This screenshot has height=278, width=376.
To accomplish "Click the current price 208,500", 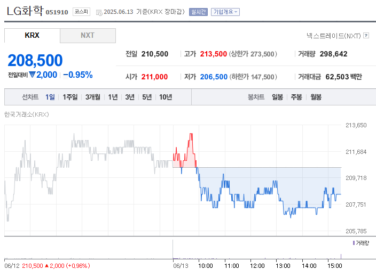I will 35,60.
